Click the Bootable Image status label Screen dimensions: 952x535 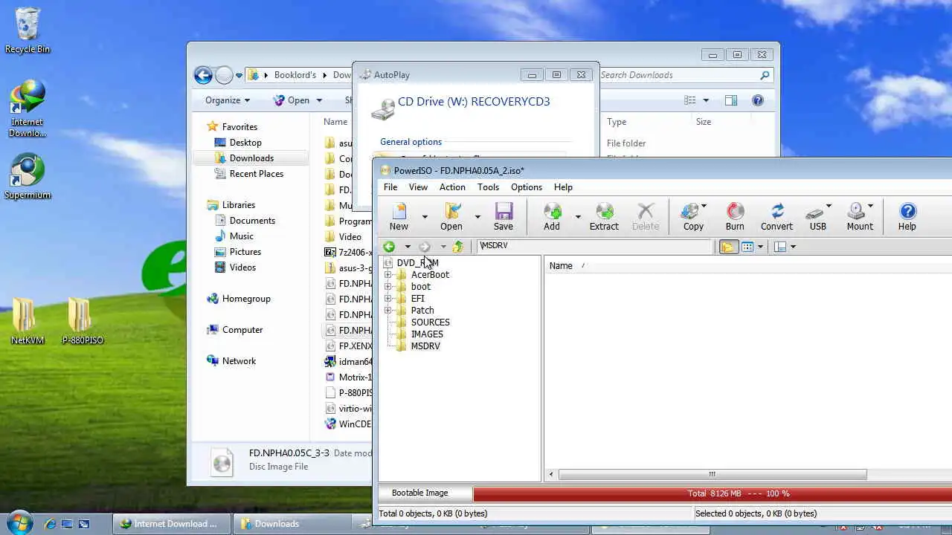tap(420, 493)
